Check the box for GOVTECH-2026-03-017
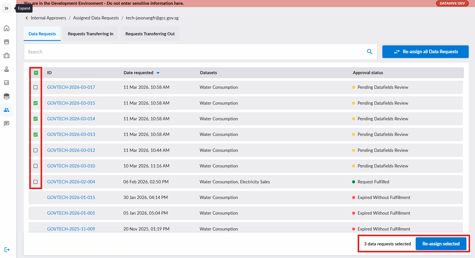475x258 pixels. (36, 87)
